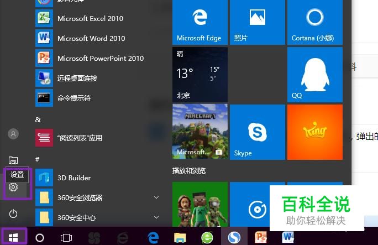The image size is (378, 245).
Task: Switch to the Sogou browser taskbar icon
Action: (234, 238)
